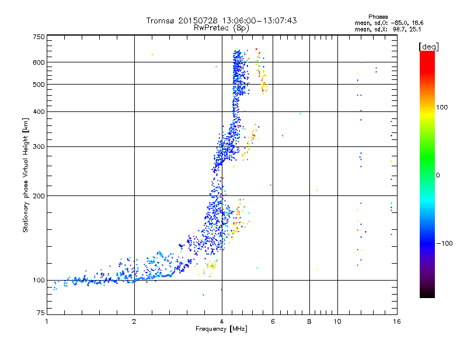Click the y-axis tick label '75'
The width and height of the screenshot is (467, 350).
pos(41,313)
